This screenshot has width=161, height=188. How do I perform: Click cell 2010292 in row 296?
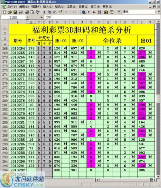(18, 170)
